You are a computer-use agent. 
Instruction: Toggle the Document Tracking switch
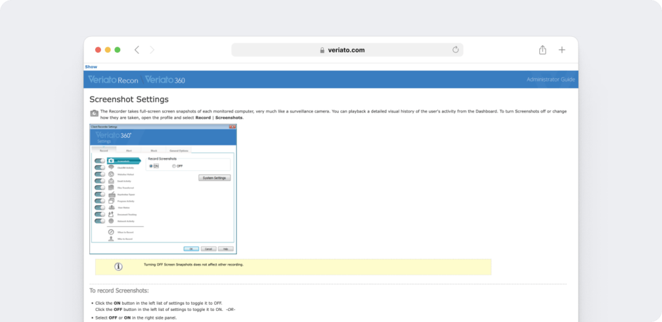[100, 215]
